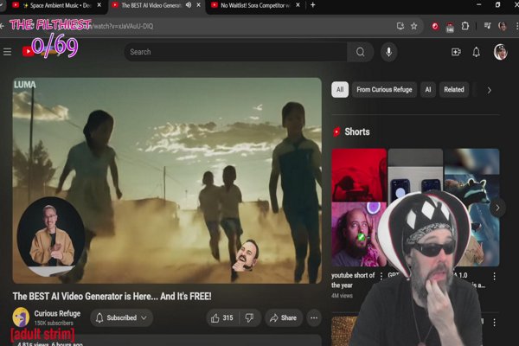This screenshot has width=519, height=346.
Task: Close the No Waitlist Sora Competitor tab
Action: click(298, 5)
